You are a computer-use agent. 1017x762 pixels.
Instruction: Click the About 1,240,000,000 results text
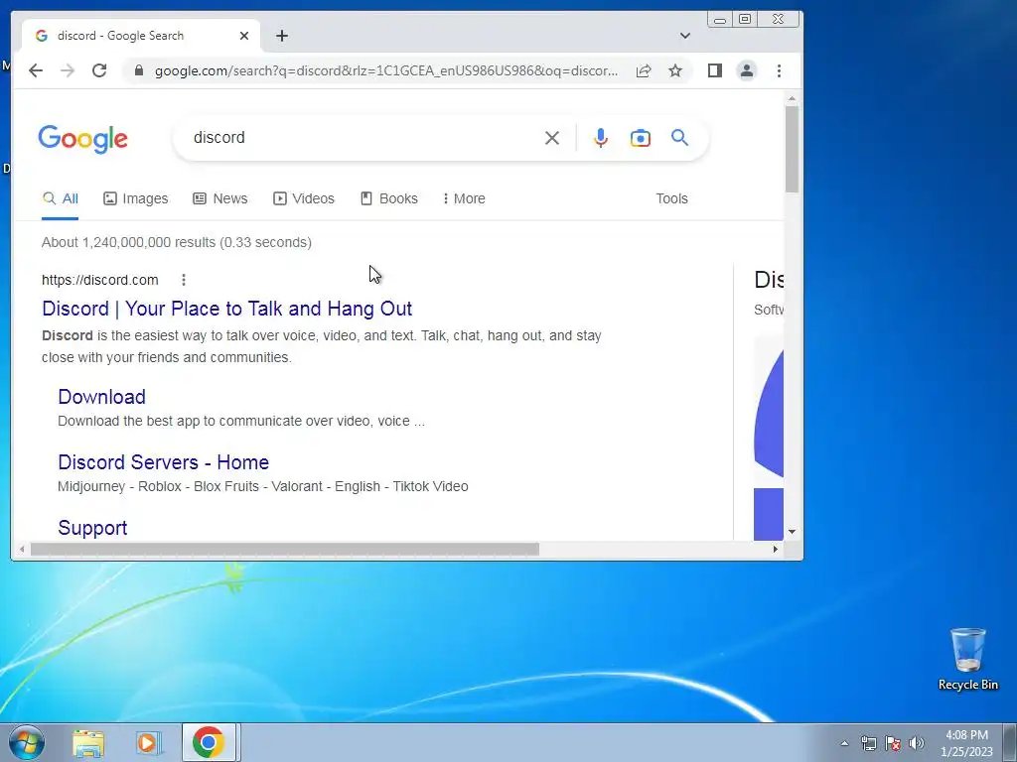click(x=177, y=242)
